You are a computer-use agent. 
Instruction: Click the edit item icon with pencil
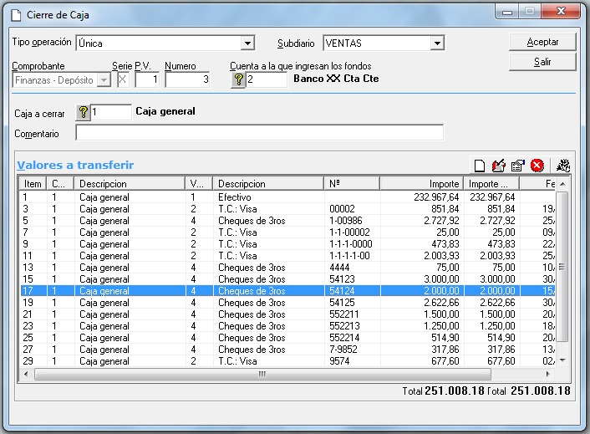tap(500, 166)
